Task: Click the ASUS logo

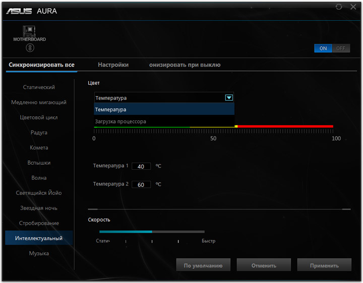Action: (19, 11)
